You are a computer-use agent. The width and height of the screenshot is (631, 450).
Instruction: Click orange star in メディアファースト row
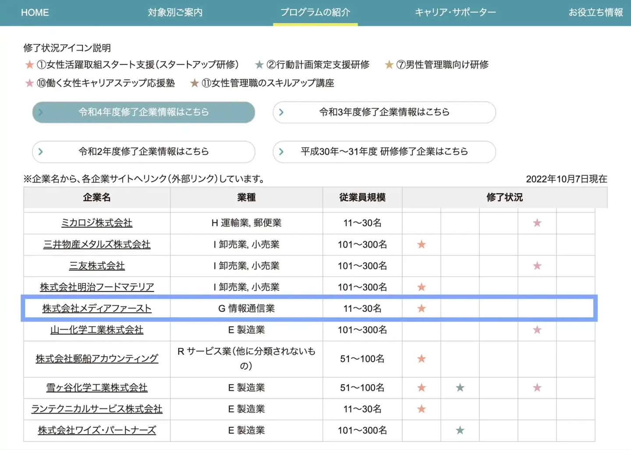[422, 308]
